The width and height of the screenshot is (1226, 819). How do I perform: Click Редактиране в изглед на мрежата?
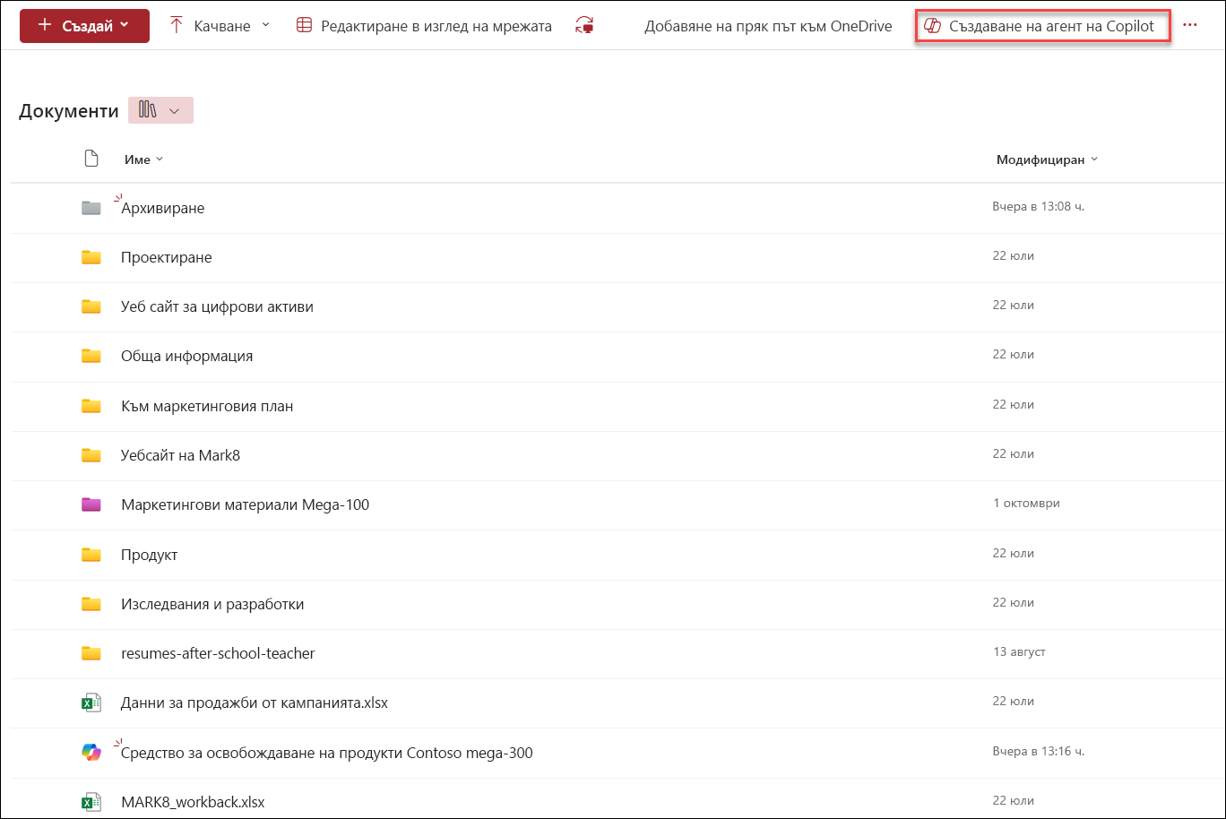tap(436, 26)
